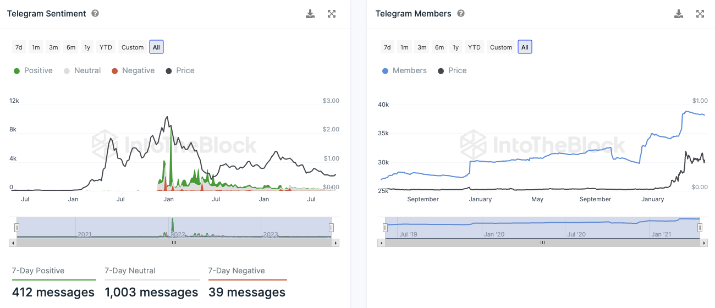Click Members chart navigator scrollbar thumb

[x=542, y=243]
